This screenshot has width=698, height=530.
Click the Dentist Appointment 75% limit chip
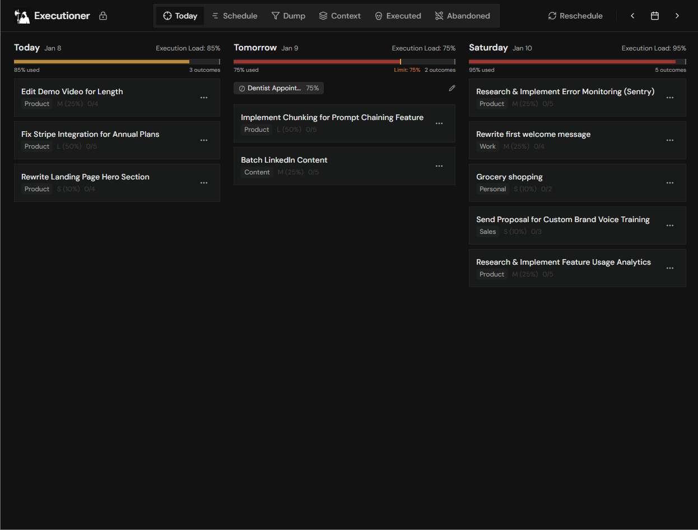click(278, 88)
